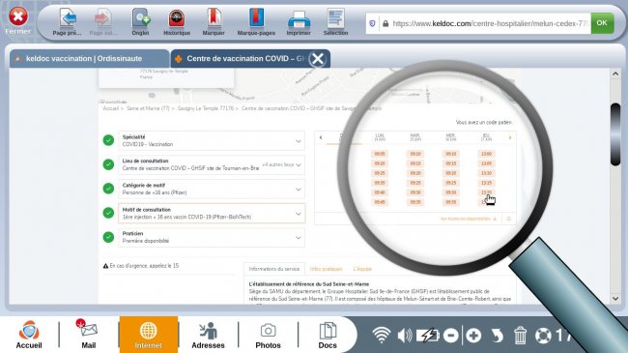Click the zoom plus icon in bottom bar
The width and height of the screenshot is (628, 353).
pos(473,336)
